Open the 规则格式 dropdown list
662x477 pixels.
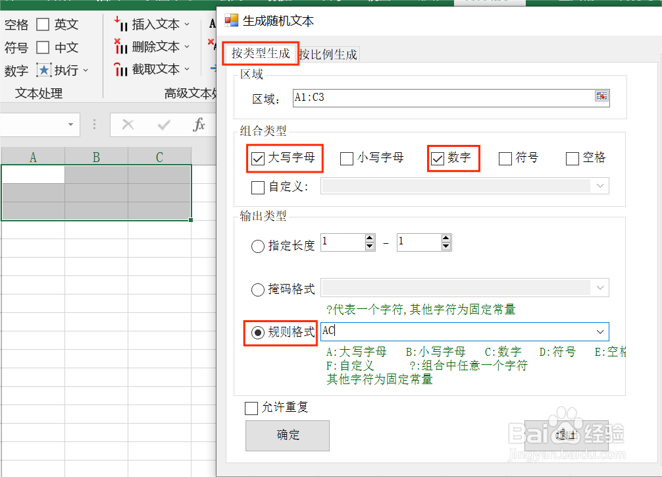click(600, 331)
